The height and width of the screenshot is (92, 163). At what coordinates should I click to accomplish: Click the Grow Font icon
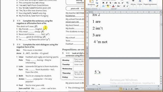(124, 6)
